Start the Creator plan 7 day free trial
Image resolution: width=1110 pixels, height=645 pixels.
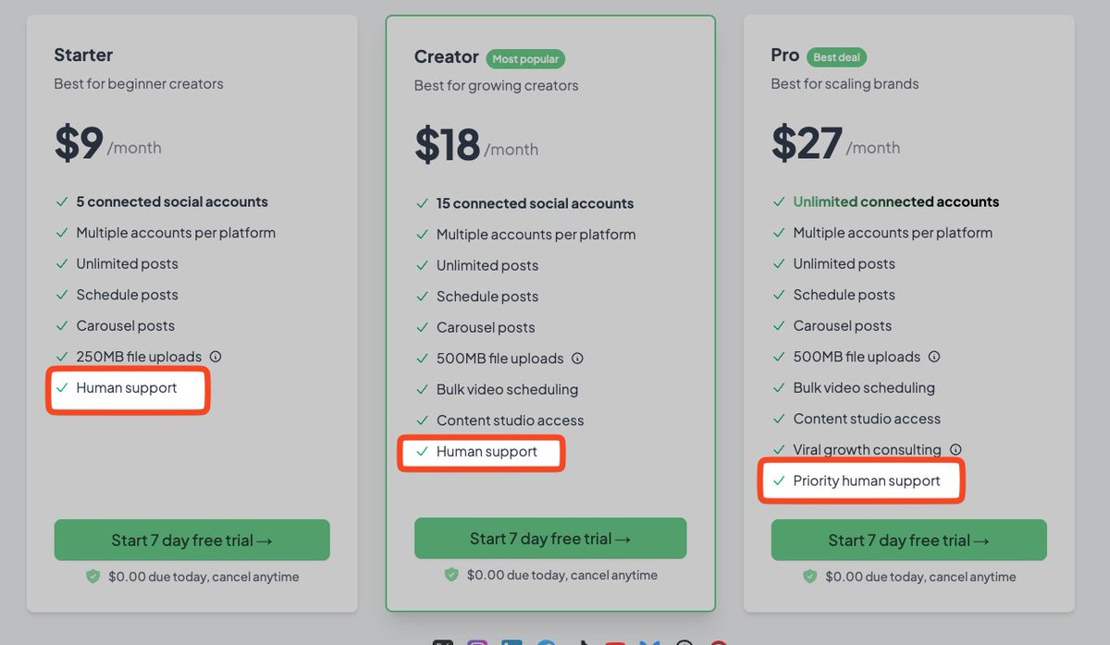pos(550,538)
